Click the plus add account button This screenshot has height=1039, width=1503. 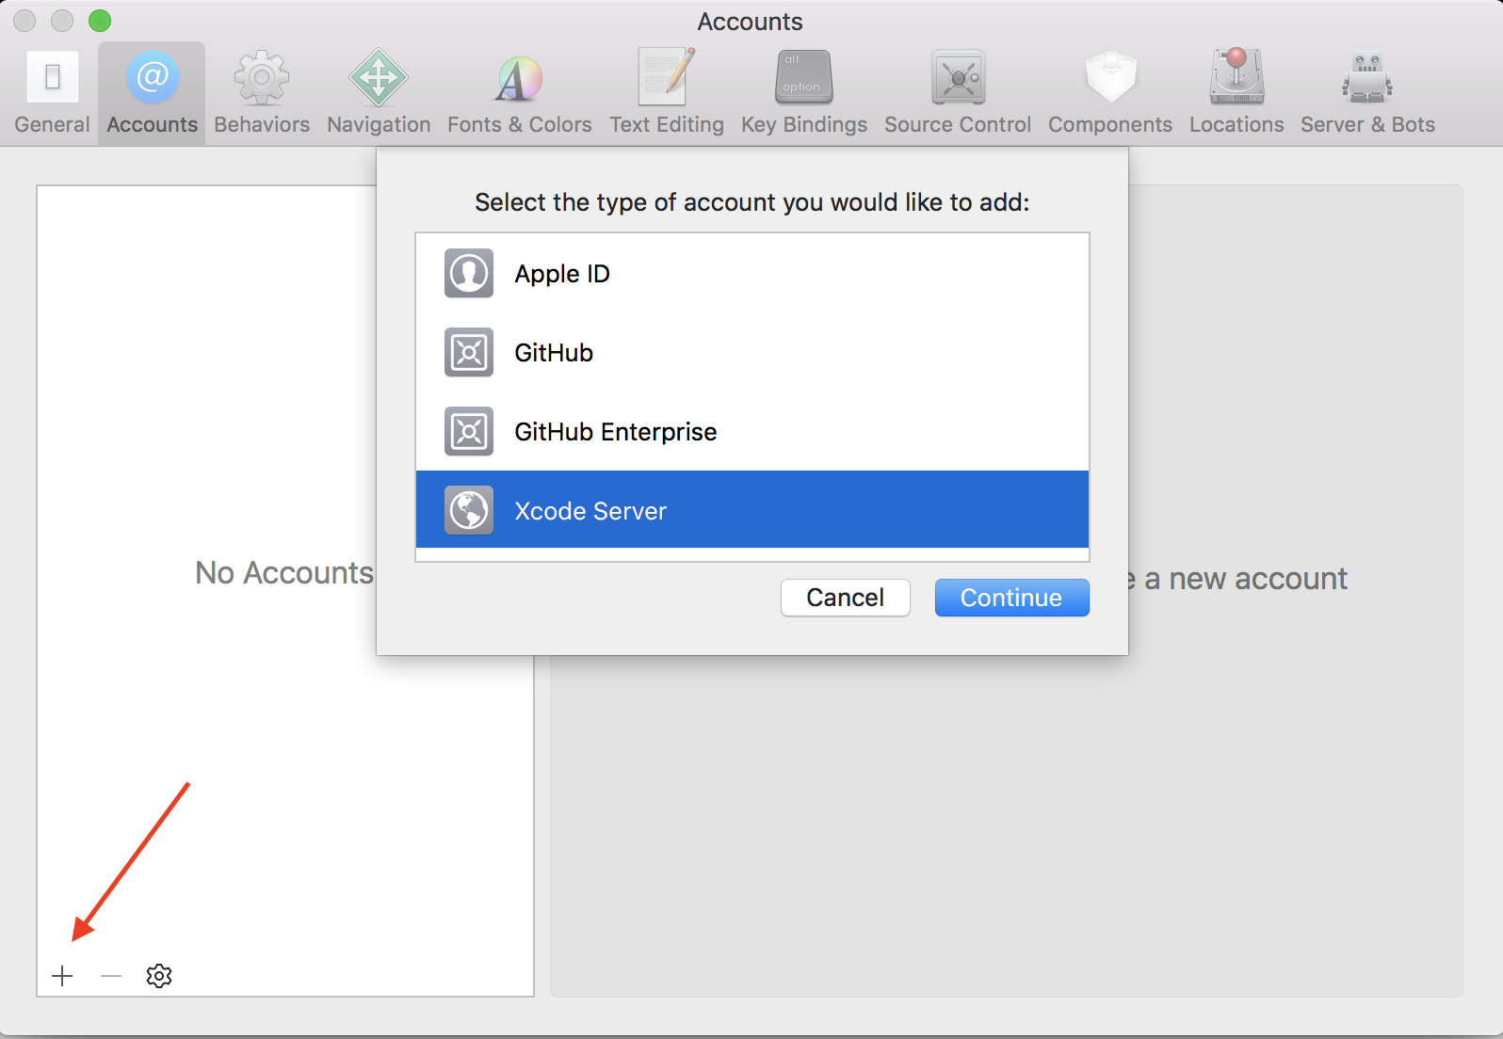pyautogui.click(x=62, y=976)
